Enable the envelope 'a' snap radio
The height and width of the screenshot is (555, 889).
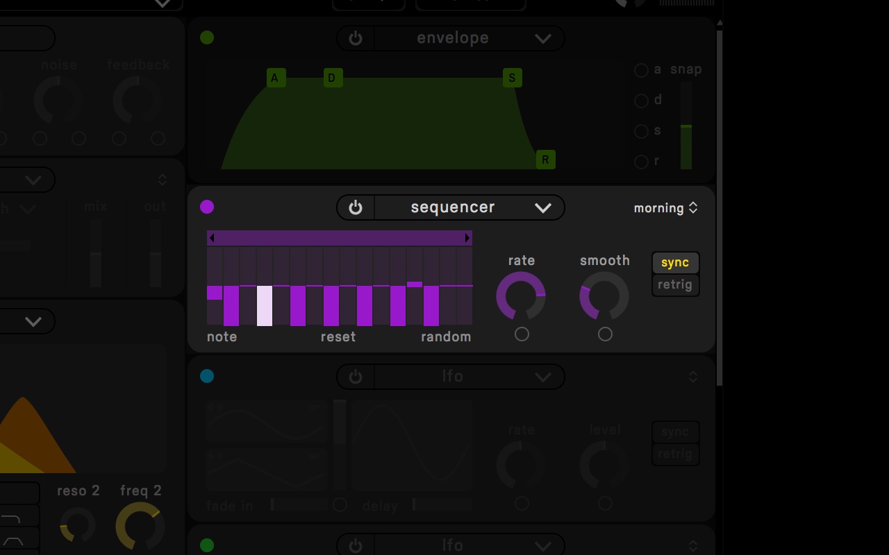click(x=642, y=70)
